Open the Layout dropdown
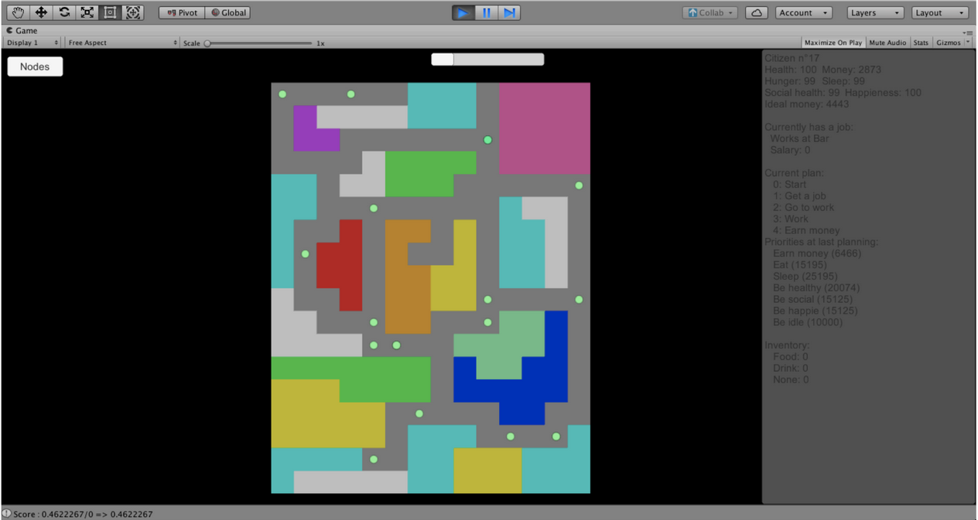 [940, 12]
